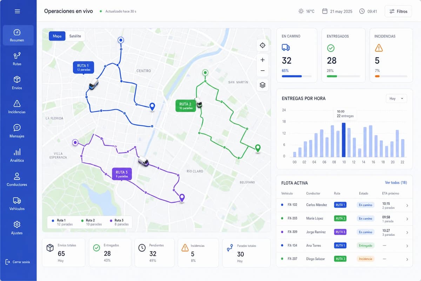Image resolution: width=421 pixels, height=281 pixels.
Task: Click the green Ruta 2 destination pin
Action: click(x=258, y=149)
